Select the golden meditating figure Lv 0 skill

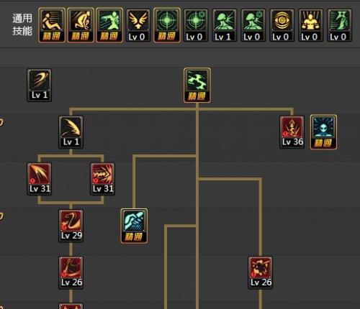(x=310, y=25)
